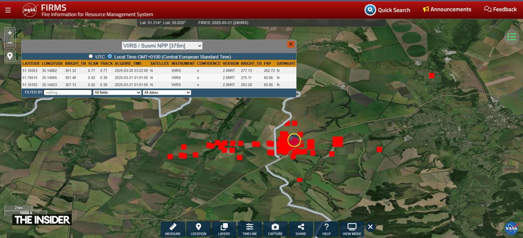
Task: Expand the All fields filter dropdown
Action: click(x=117, y=93)
